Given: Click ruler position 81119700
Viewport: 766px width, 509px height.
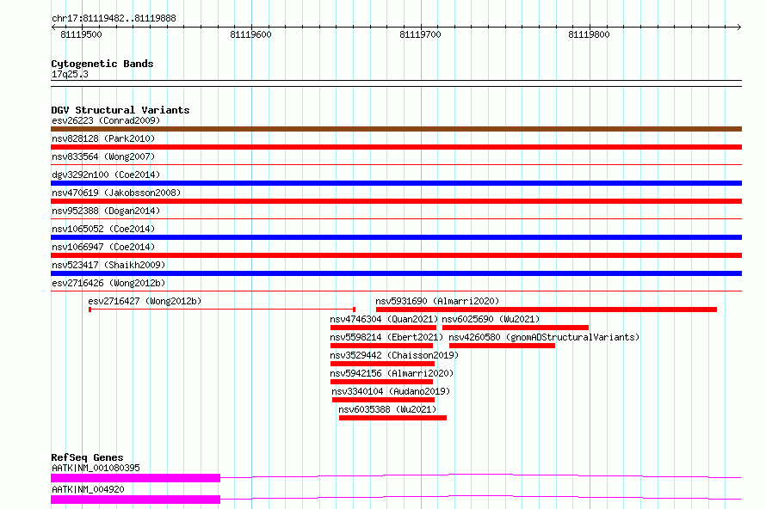Looking at the screenshot, I should pyautogui.click(x=420, y=34).
